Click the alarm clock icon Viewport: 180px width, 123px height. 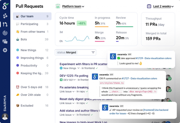[17, 87]
